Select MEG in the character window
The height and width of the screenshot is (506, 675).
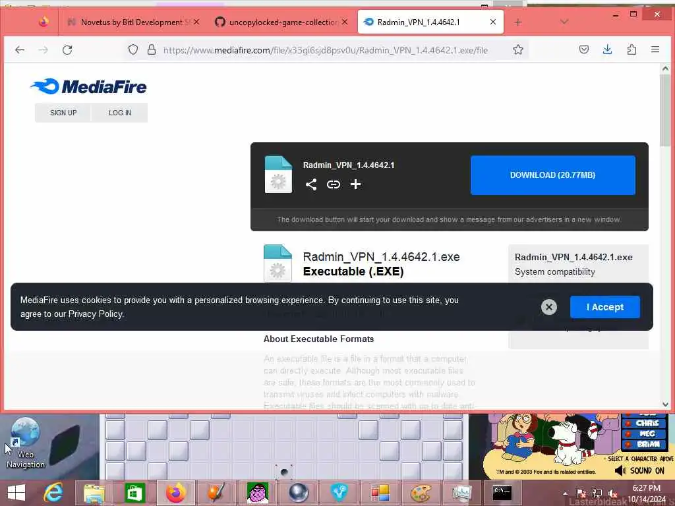click(x=645, y=434)
